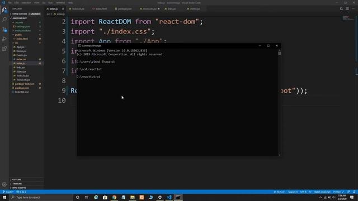
Task: Click the editor minimap
Action: click(x=347, y=18)
